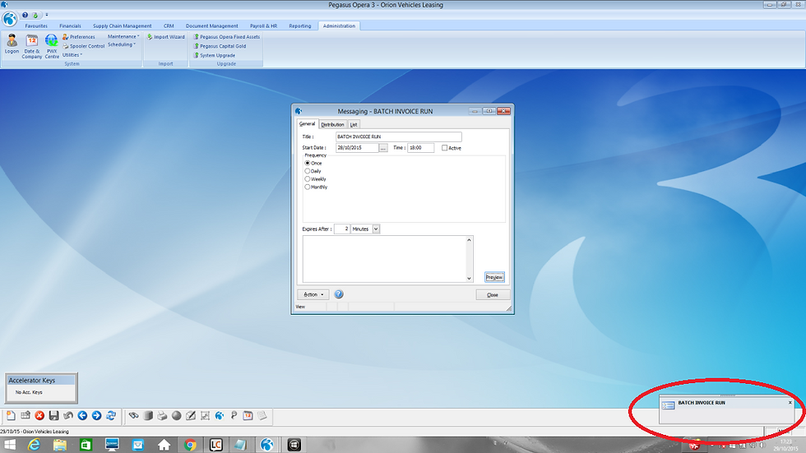Switch to the Reporting ribbon tab
This screenshot has height=453, width=806.
click(299, 25)
